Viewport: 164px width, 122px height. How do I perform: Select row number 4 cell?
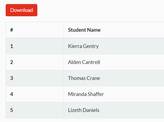12,94
